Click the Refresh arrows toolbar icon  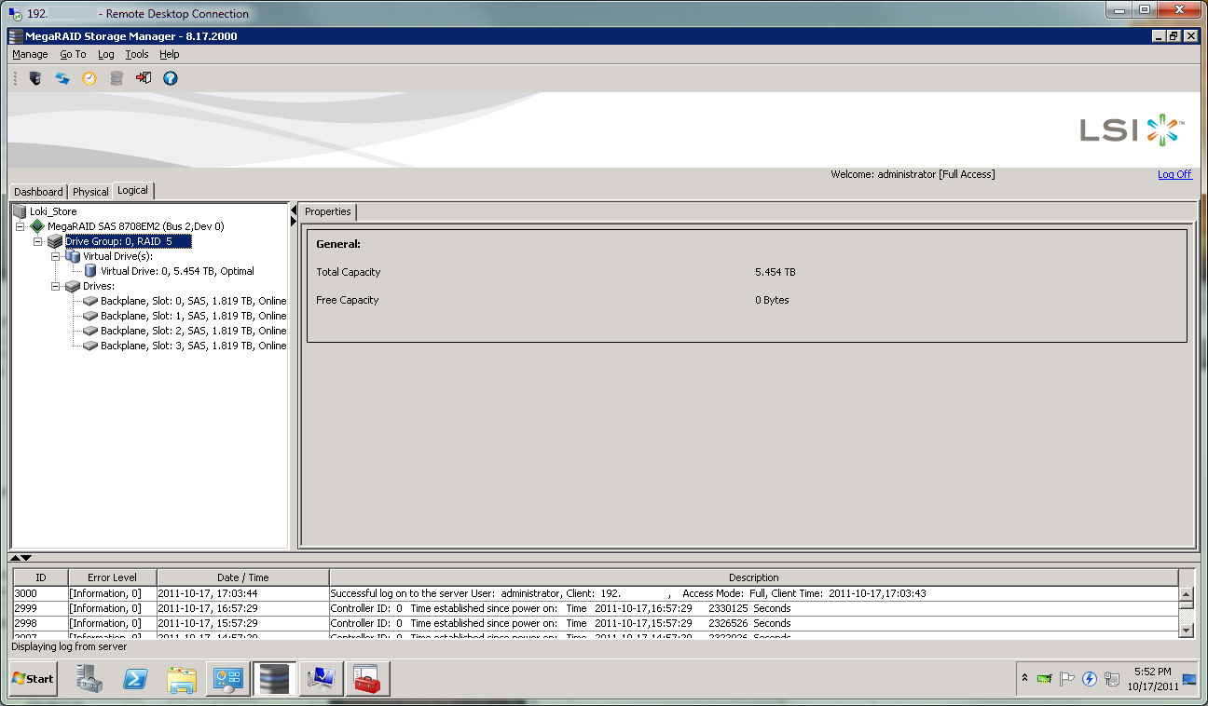tap(62, 78)
